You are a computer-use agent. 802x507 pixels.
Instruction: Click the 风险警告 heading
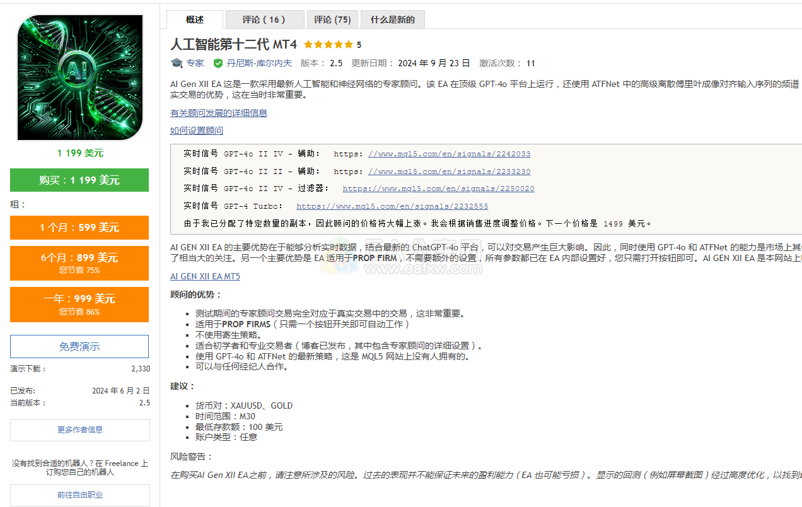click(192, 457)
